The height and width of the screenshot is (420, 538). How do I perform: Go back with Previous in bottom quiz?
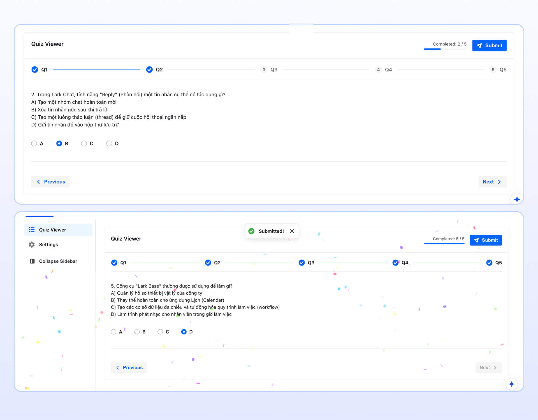[129, 368]
